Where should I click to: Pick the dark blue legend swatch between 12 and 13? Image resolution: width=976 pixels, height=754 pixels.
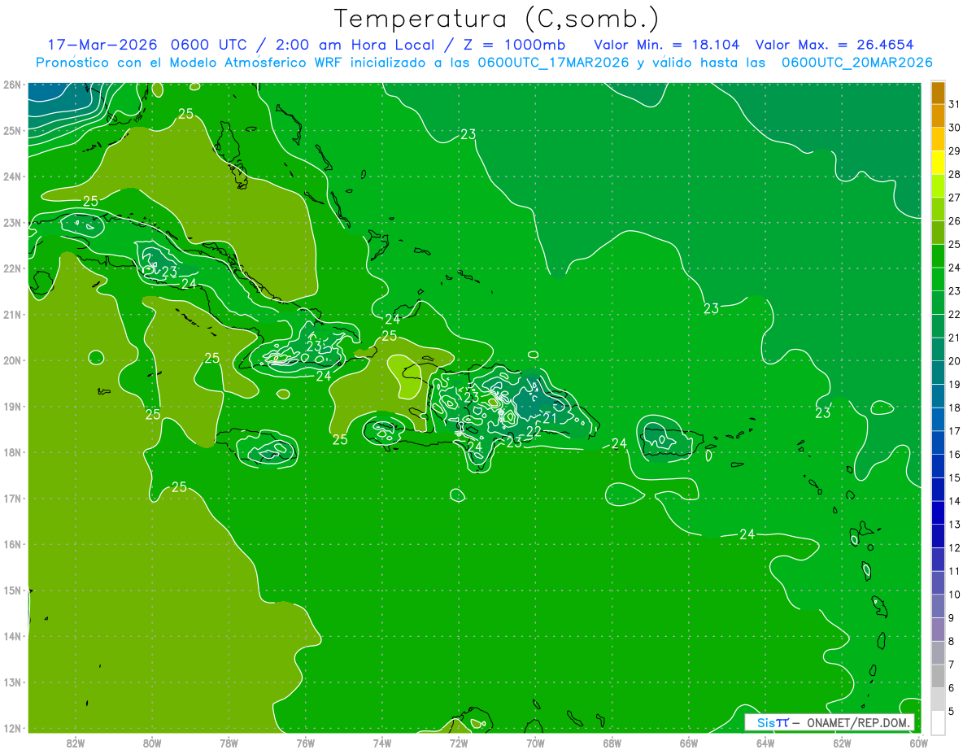click(939, 536)
